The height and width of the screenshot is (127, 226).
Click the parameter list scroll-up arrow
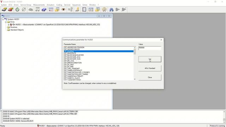(x=135, y=48)
